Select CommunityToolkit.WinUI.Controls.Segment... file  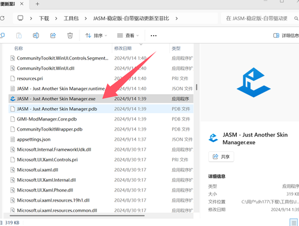(x=101, y=58)
